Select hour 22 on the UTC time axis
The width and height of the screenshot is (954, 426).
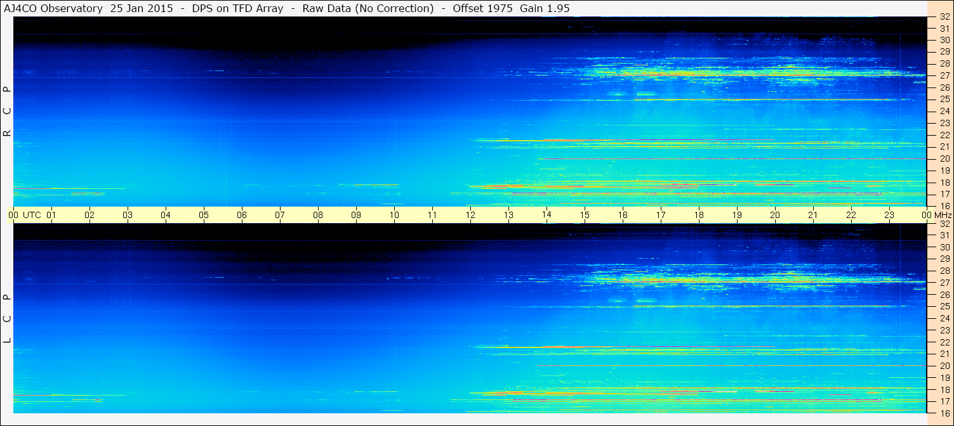851,215
